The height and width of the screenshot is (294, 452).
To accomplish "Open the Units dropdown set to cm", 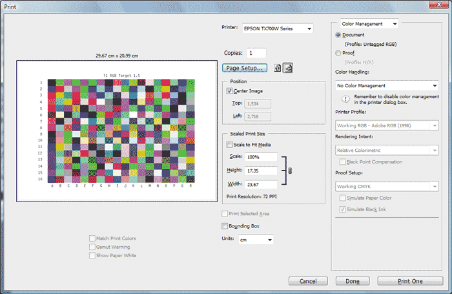I will [x=256, y=240].
